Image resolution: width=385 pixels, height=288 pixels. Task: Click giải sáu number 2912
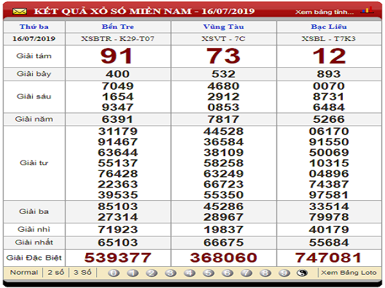click(x=223, y=97)
